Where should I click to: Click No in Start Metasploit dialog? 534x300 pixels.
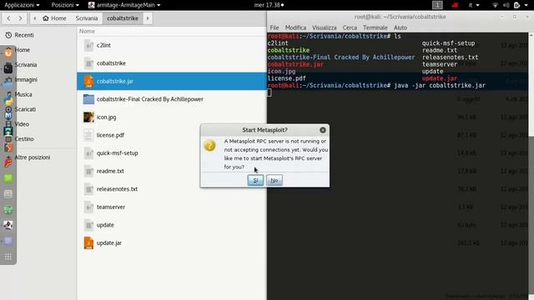(x=275, y=180)
